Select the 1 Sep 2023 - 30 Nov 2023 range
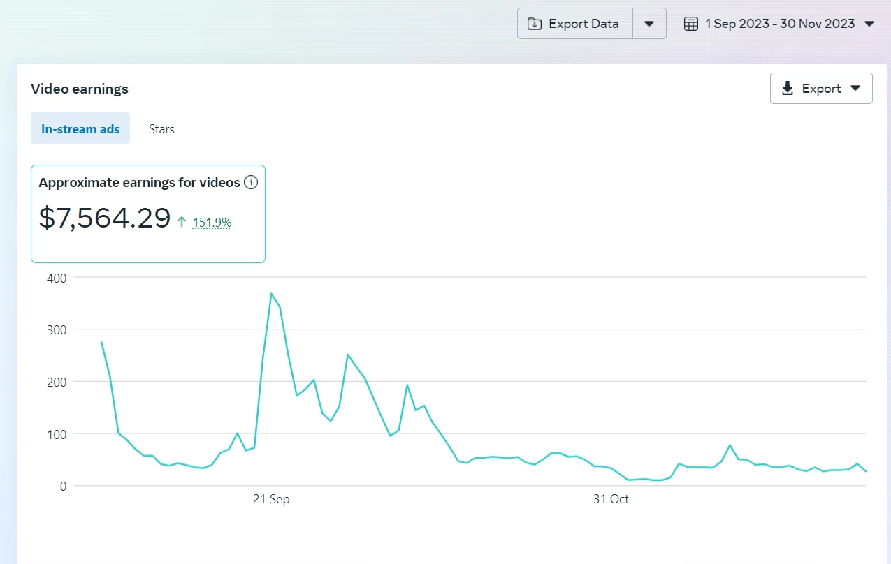 tap(779, 24)
